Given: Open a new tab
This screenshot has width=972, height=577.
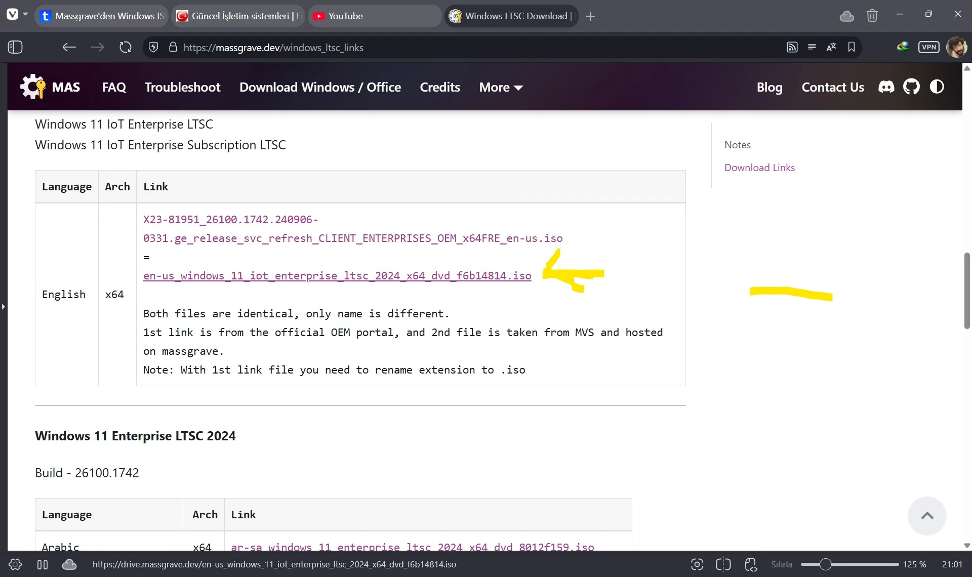Looking at the screenshot, I should point(590,16).
